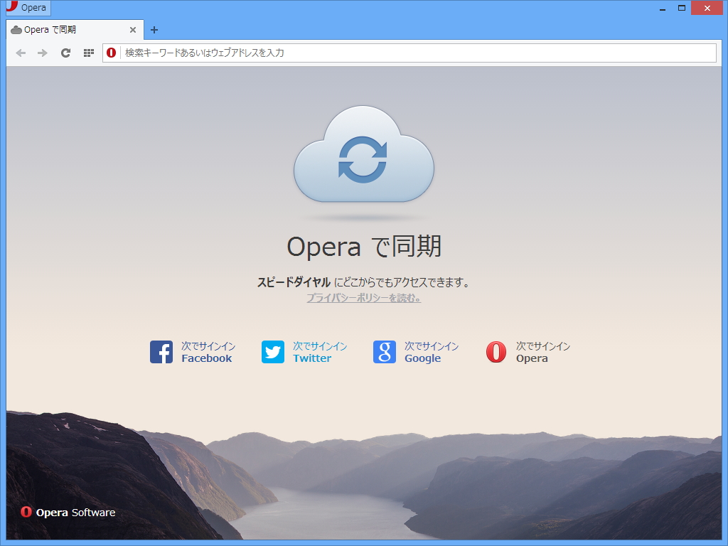Click inside the address search field

(355, 53)
